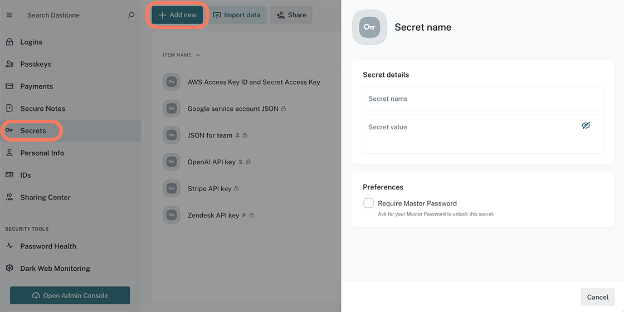The height and width of the screenshot is (312, 624).
Task: Click the hamburger menu icon
Action: point(9,15)
